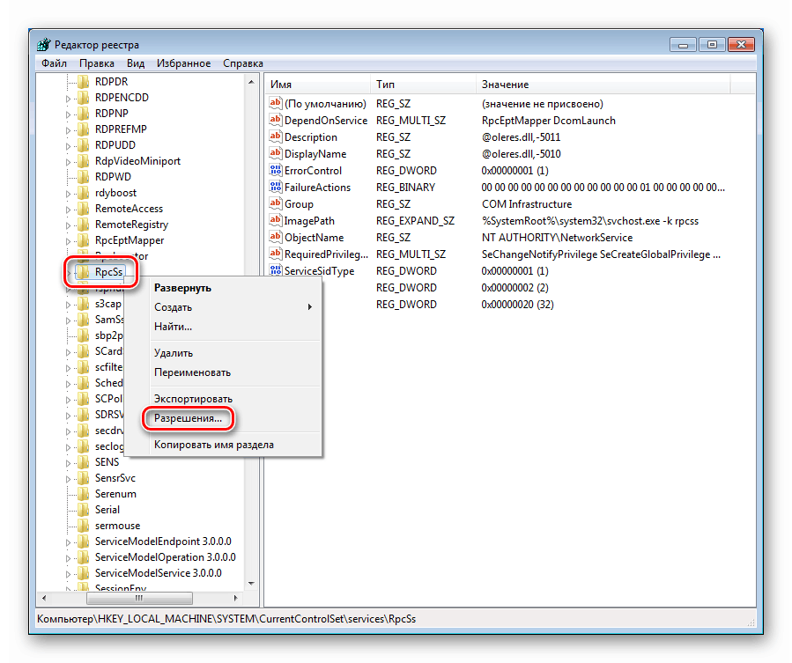Click the COM Infrastructure value

pyautogui.click(x=527, y=204)
